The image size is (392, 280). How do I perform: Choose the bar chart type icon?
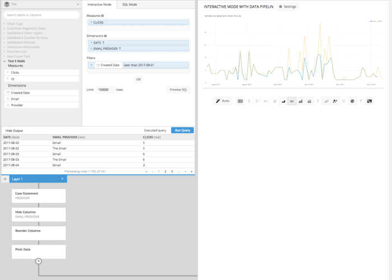coord(301,101)
